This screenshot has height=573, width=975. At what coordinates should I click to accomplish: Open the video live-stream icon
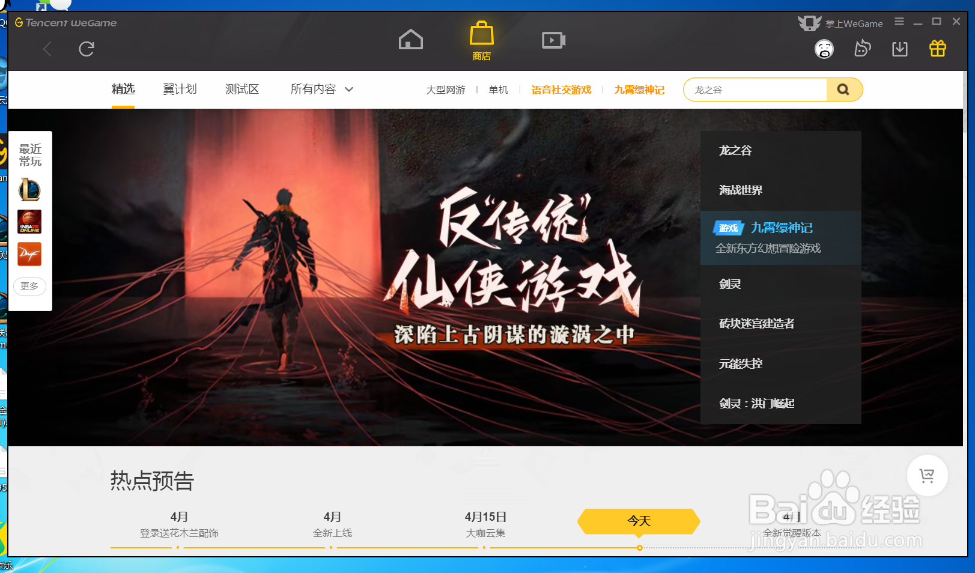553,40
